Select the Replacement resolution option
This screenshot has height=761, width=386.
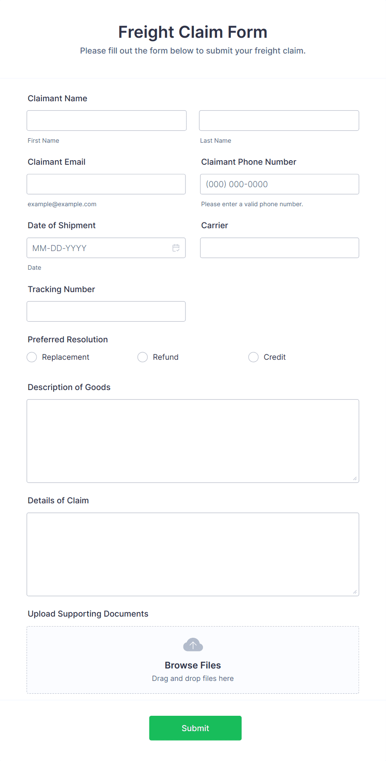(x=32, y=357)
